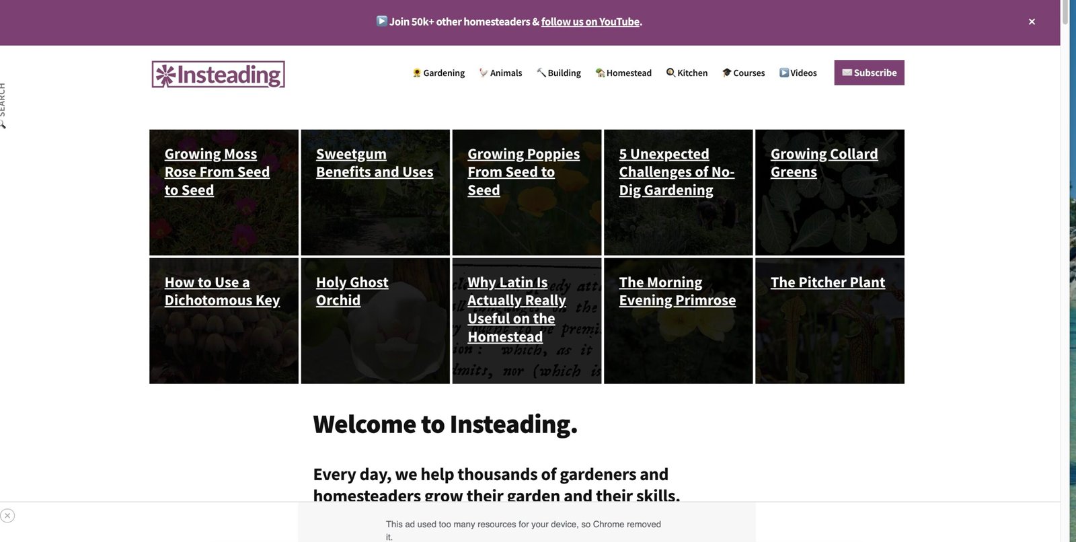
Task: Select the 'Holy Ghost Orchid' article tile
Action: [352, 291]
